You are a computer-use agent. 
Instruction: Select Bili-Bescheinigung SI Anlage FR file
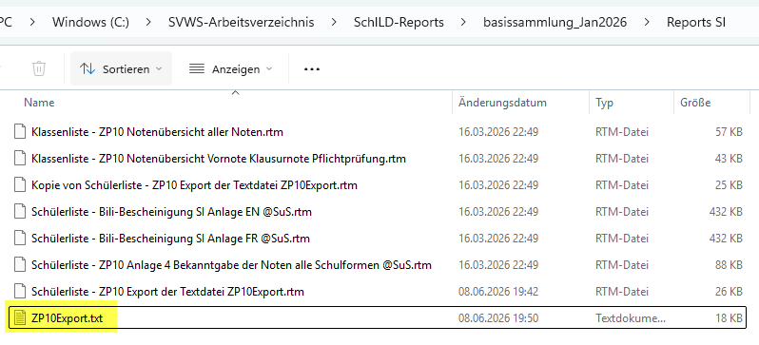[x=170, y=239]
